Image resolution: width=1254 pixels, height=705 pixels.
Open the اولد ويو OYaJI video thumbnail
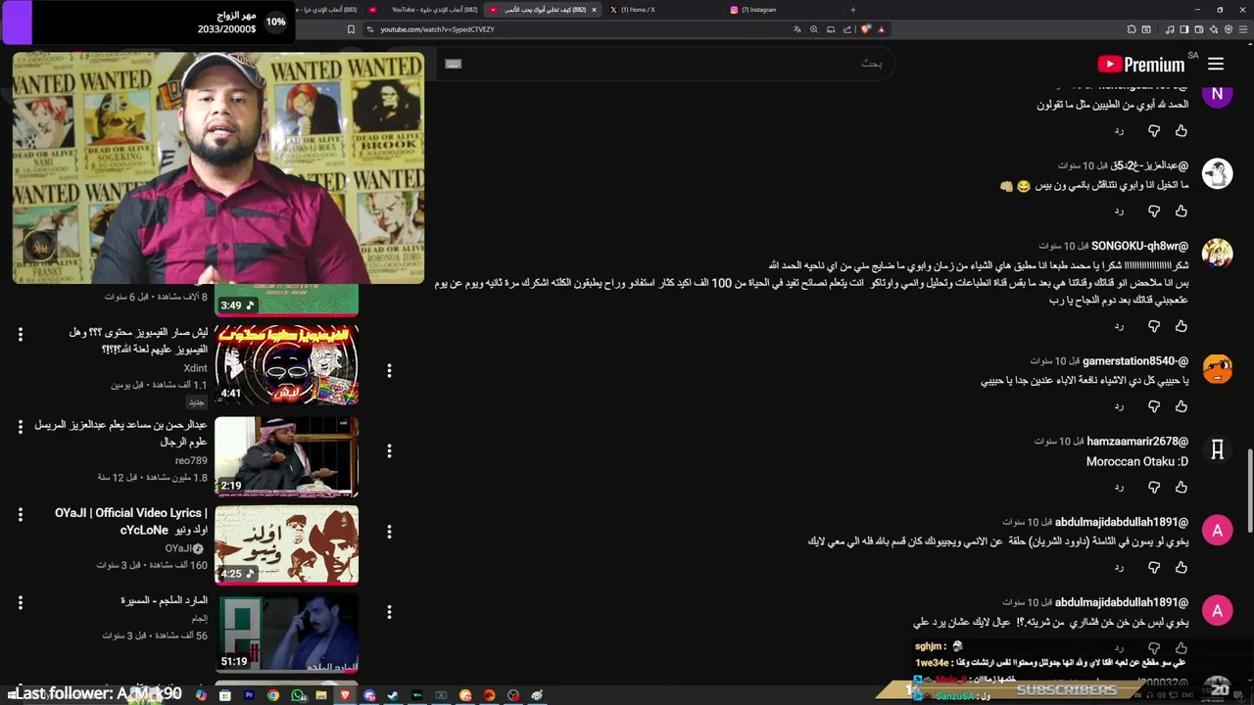pos(286,544)
